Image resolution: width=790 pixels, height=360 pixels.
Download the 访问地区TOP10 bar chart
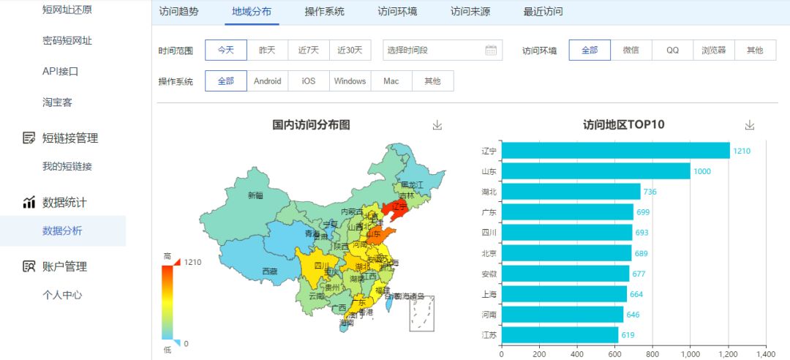pos(749,125)
